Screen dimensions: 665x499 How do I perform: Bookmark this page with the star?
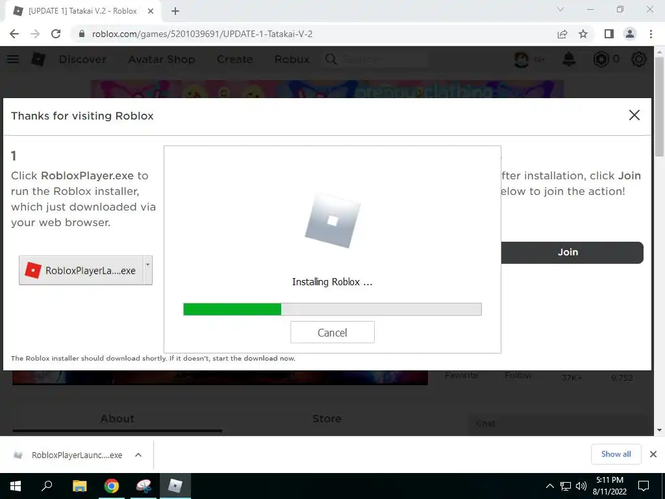[x=583, y=34]
